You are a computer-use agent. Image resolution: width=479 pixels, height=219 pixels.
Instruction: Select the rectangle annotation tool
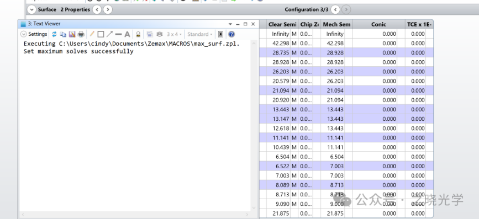[x=101, y=34]
